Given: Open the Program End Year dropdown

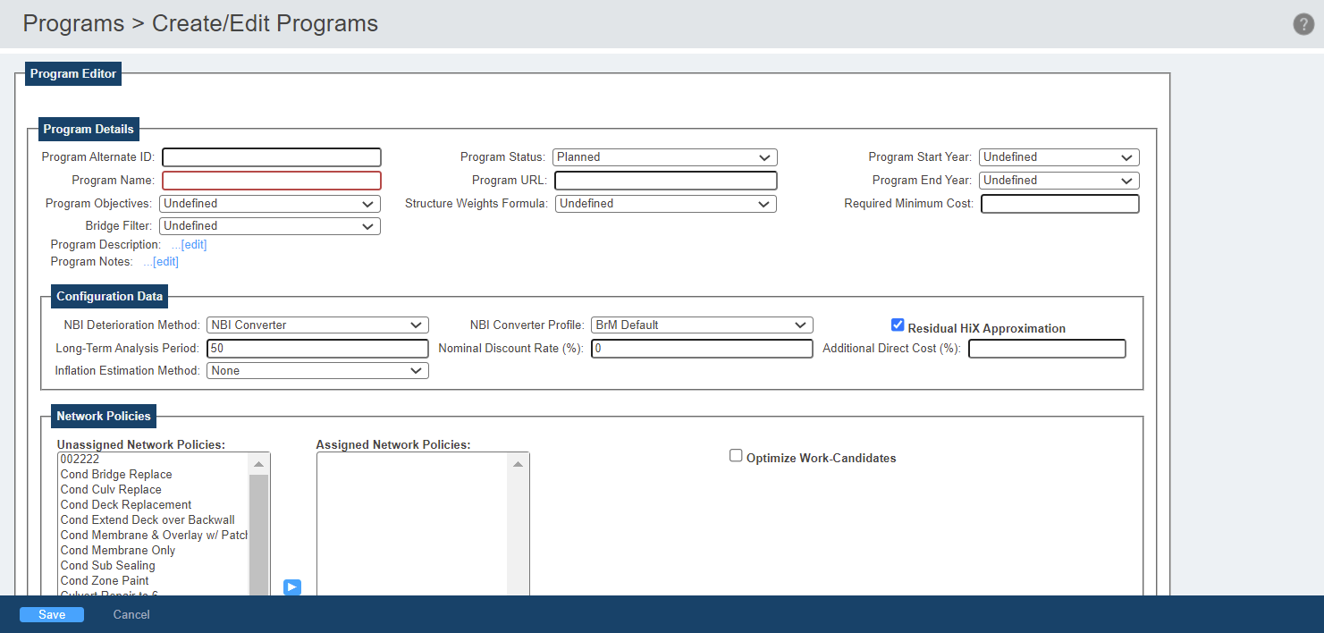Looking at the screenshot, I should coord(1059,181).
